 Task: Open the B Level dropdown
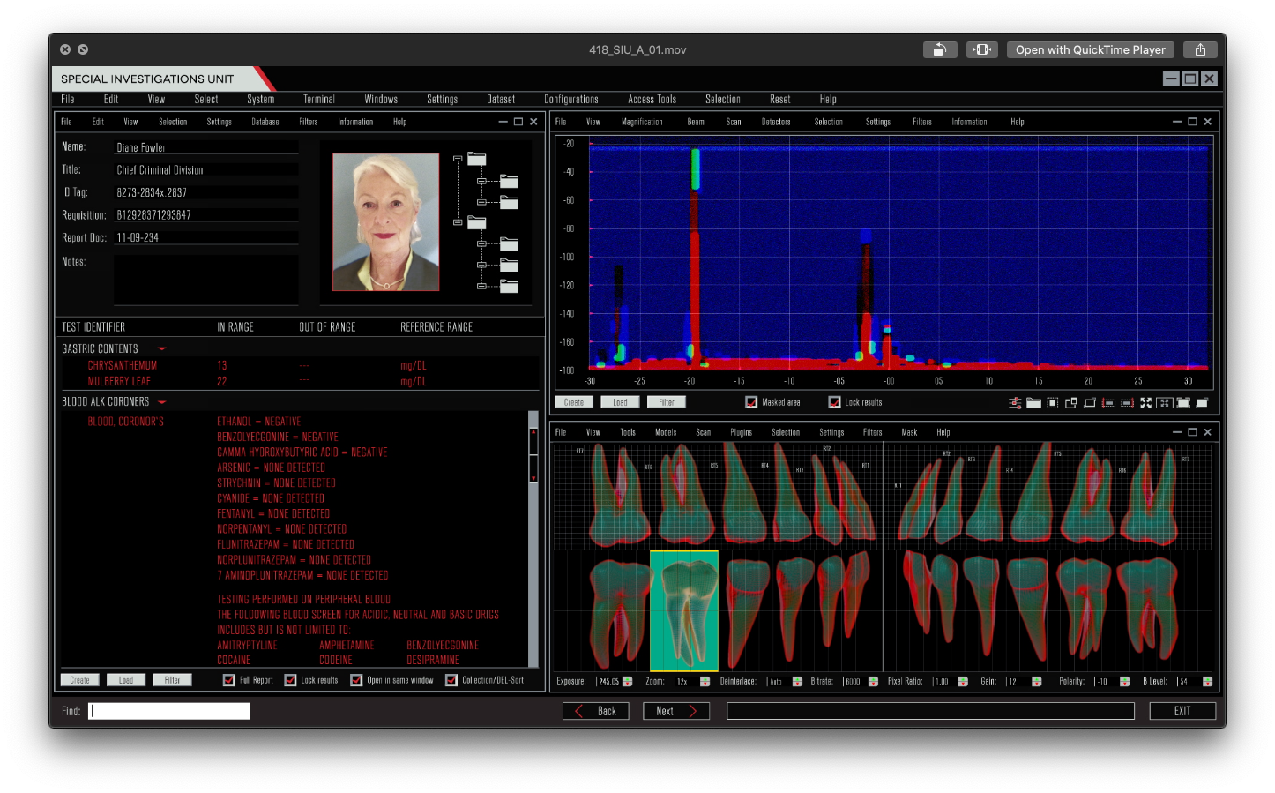[1207, 682]
